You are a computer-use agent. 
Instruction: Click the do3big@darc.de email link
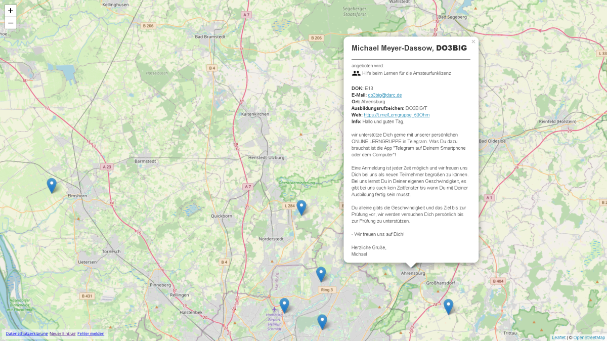tap(384, 95)
